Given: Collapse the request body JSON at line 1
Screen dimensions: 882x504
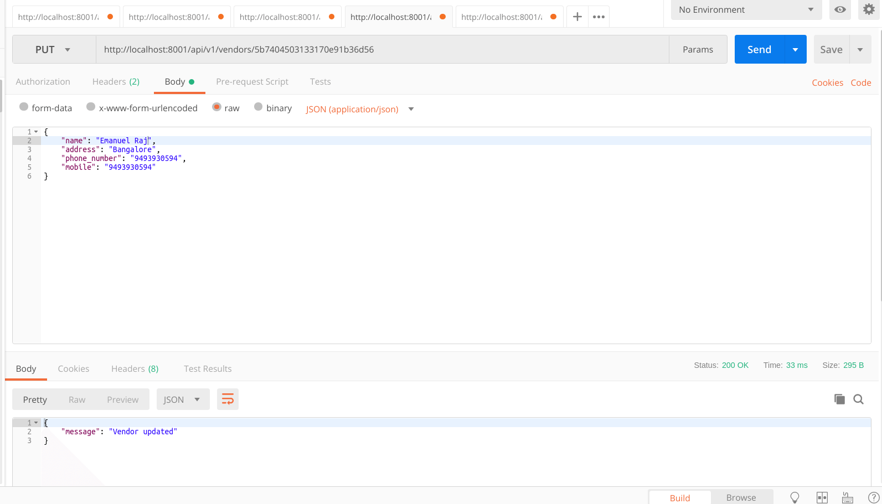Looking at the screenshot, I should (x=36, y=132).
